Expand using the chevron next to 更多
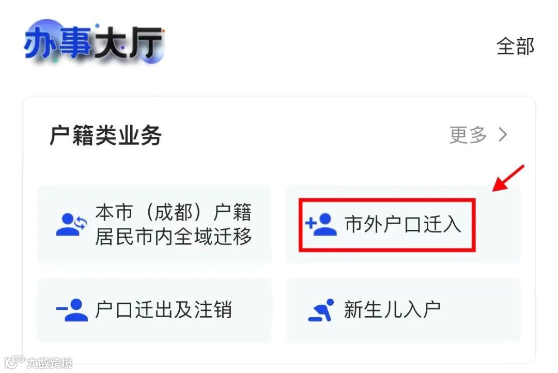 click(503, 134)
